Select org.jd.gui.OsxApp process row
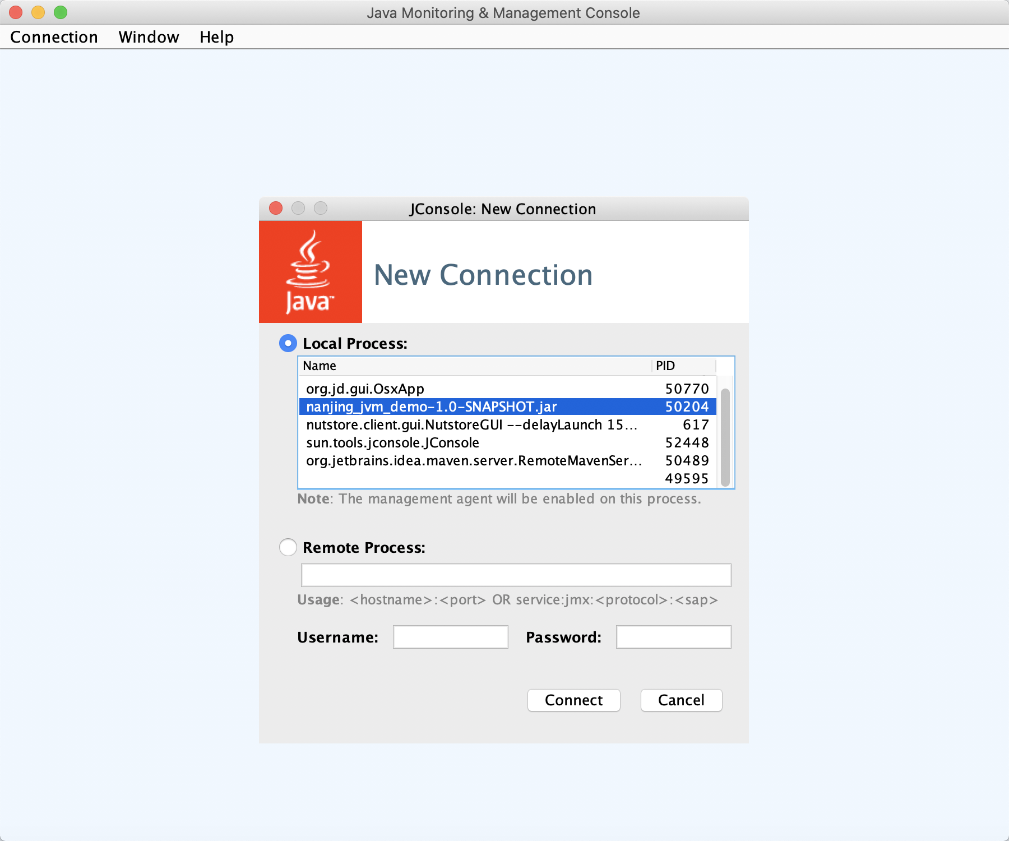 (x=508, y=389)
